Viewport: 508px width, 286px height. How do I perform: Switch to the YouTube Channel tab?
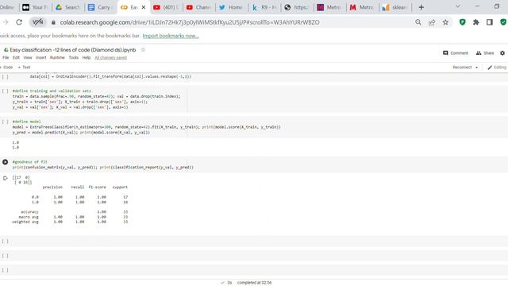[x=199, y=7]
